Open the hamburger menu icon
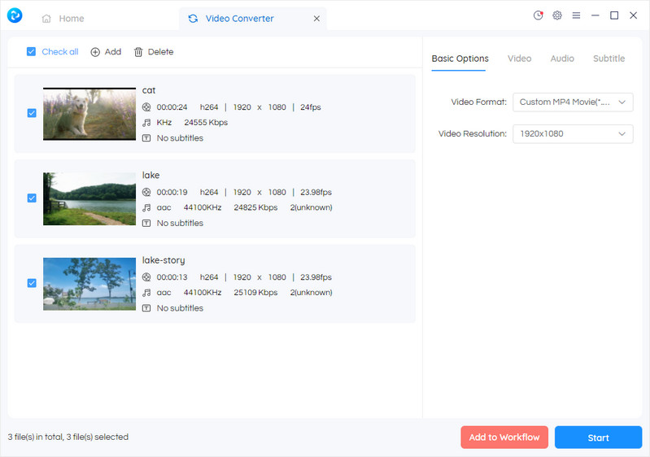Viewport: 650px width, 457px height. coord(576,15)
